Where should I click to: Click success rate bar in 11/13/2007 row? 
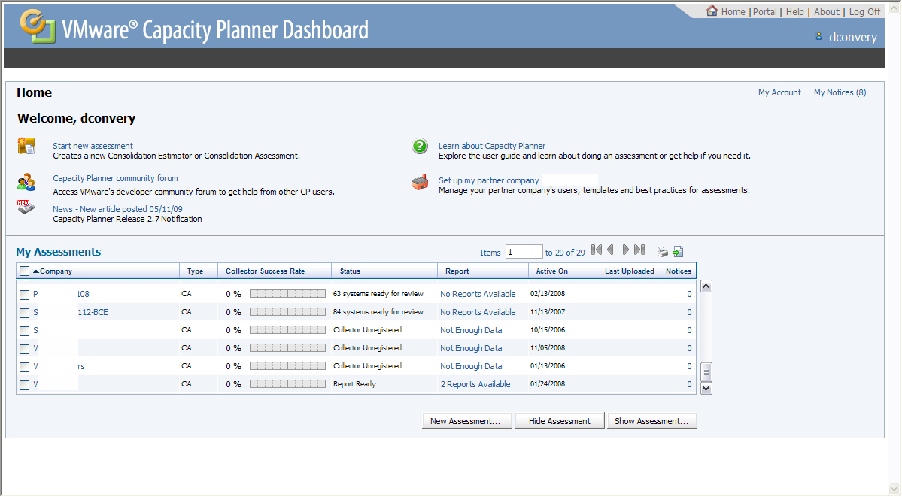287,312
